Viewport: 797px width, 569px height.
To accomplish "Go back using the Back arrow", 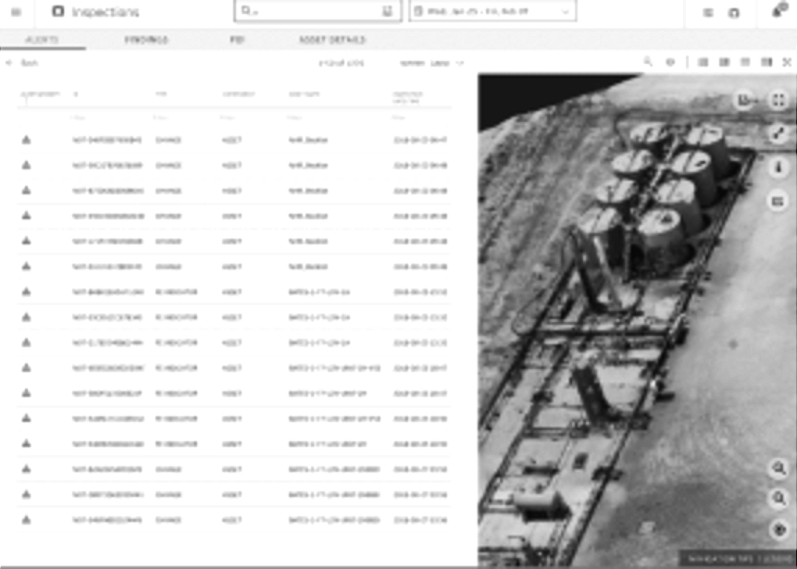I will [22, 63].
